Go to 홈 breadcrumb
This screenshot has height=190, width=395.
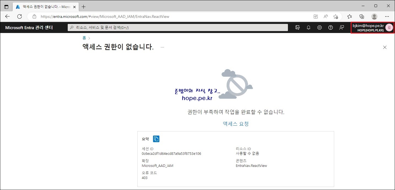tap(84, 38)
